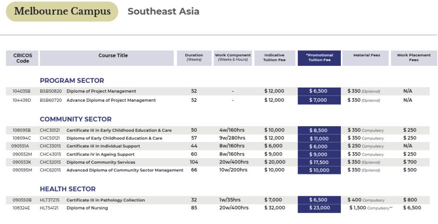Click the Work Component column header
This screenshot has width=438, height=224.
point(233,57)
